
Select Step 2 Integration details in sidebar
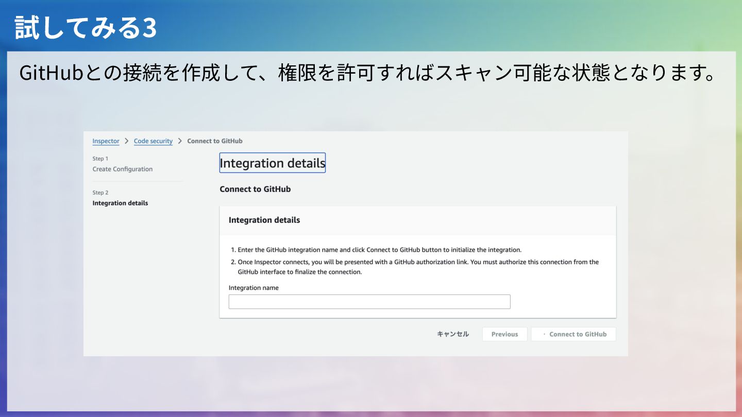(120, 198)
